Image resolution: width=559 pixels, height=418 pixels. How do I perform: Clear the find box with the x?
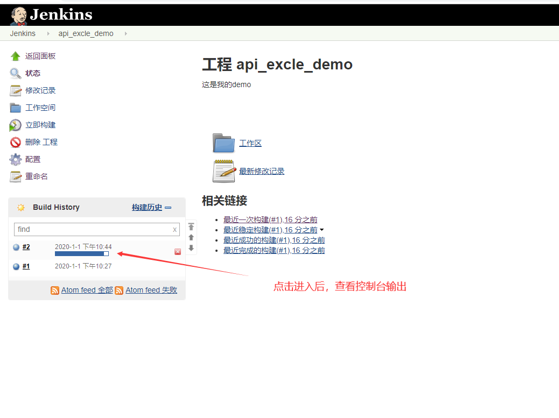pyautogui.click(x=174, y=230)
